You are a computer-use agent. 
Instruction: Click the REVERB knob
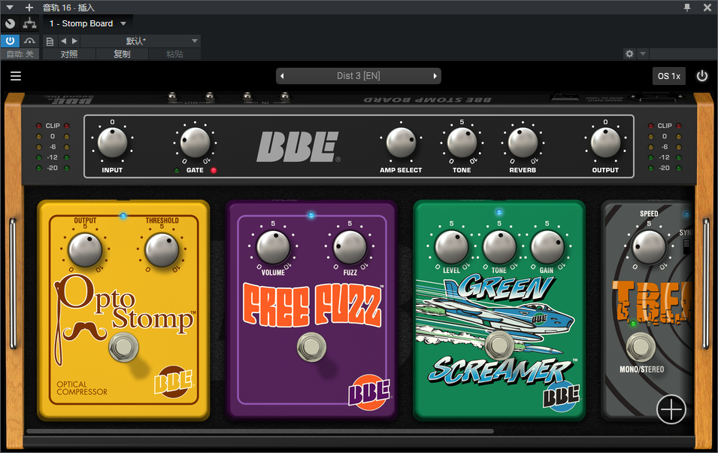[523, 142]
